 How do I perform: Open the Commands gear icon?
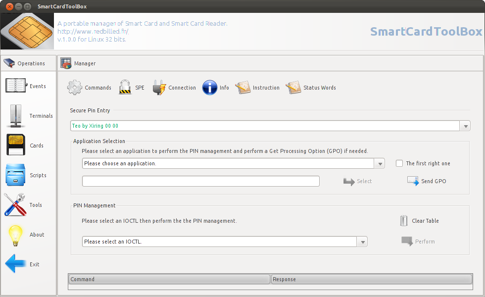coord(75,88)
